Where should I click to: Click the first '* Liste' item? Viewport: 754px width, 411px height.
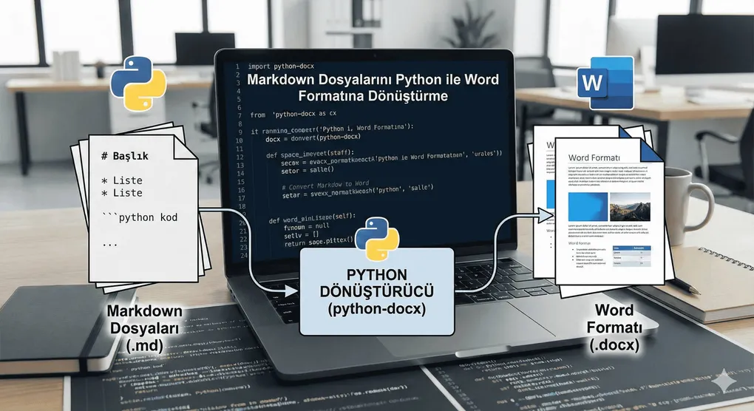(122, 180)
